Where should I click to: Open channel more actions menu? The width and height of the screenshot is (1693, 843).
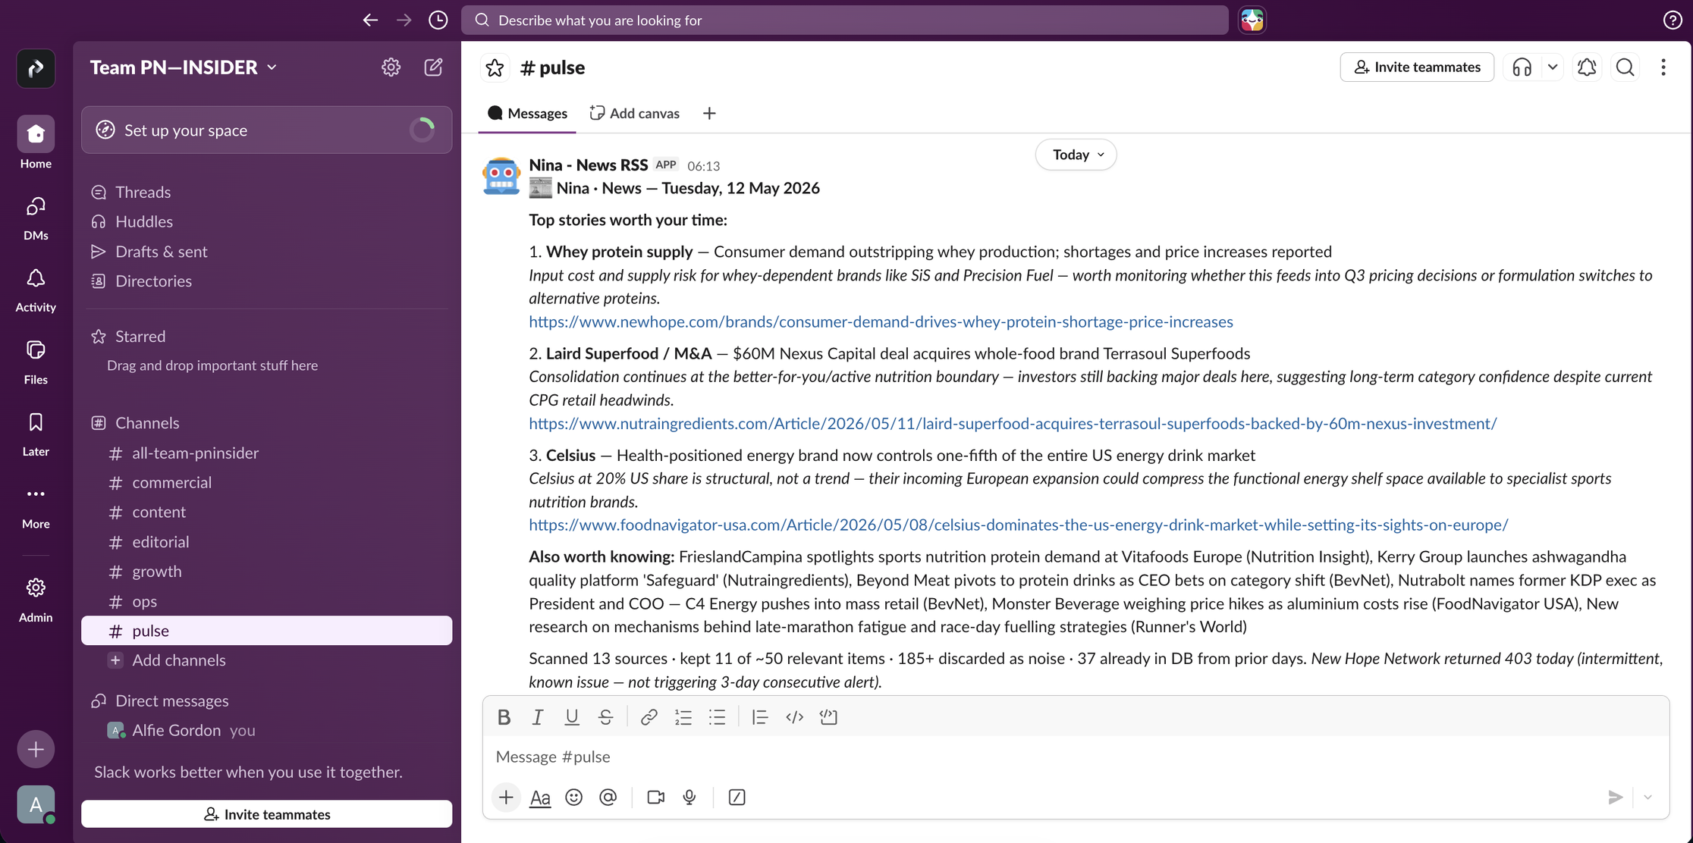pyautogui.click(x=1663, y=67)
